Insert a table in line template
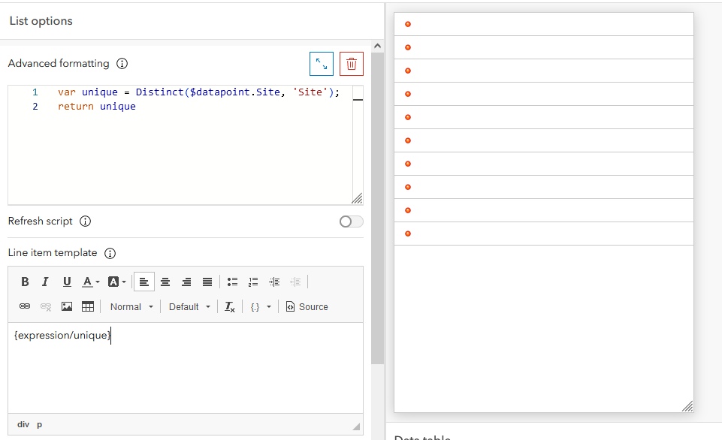The width and height of the screenshot is (722, 440). pyautogui.click(x=87, y=306)
